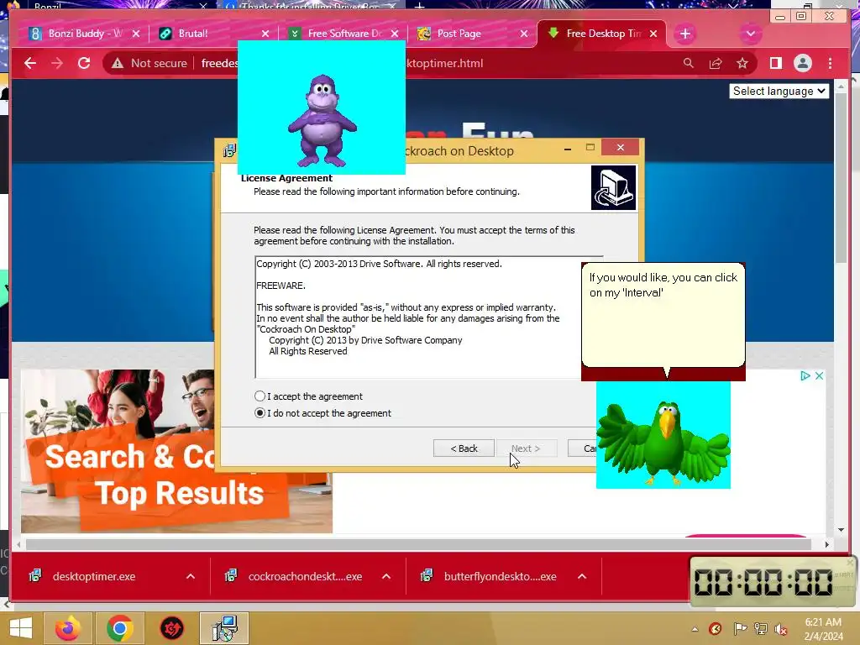
Task: Click the Action Center flag tray icon
Action: tap(740, 629)
